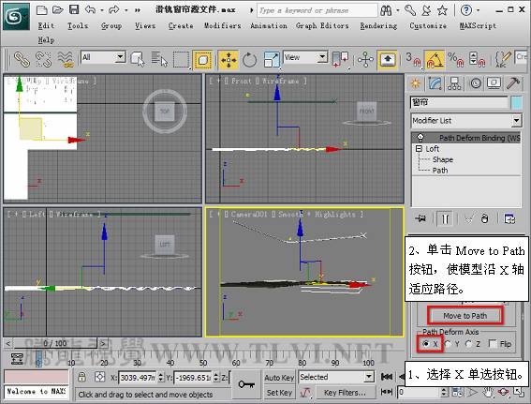The width and height of the screenshot is (531, 404).
Task: Open the Display panel monitor icon
Action: (x=494, y=83)
